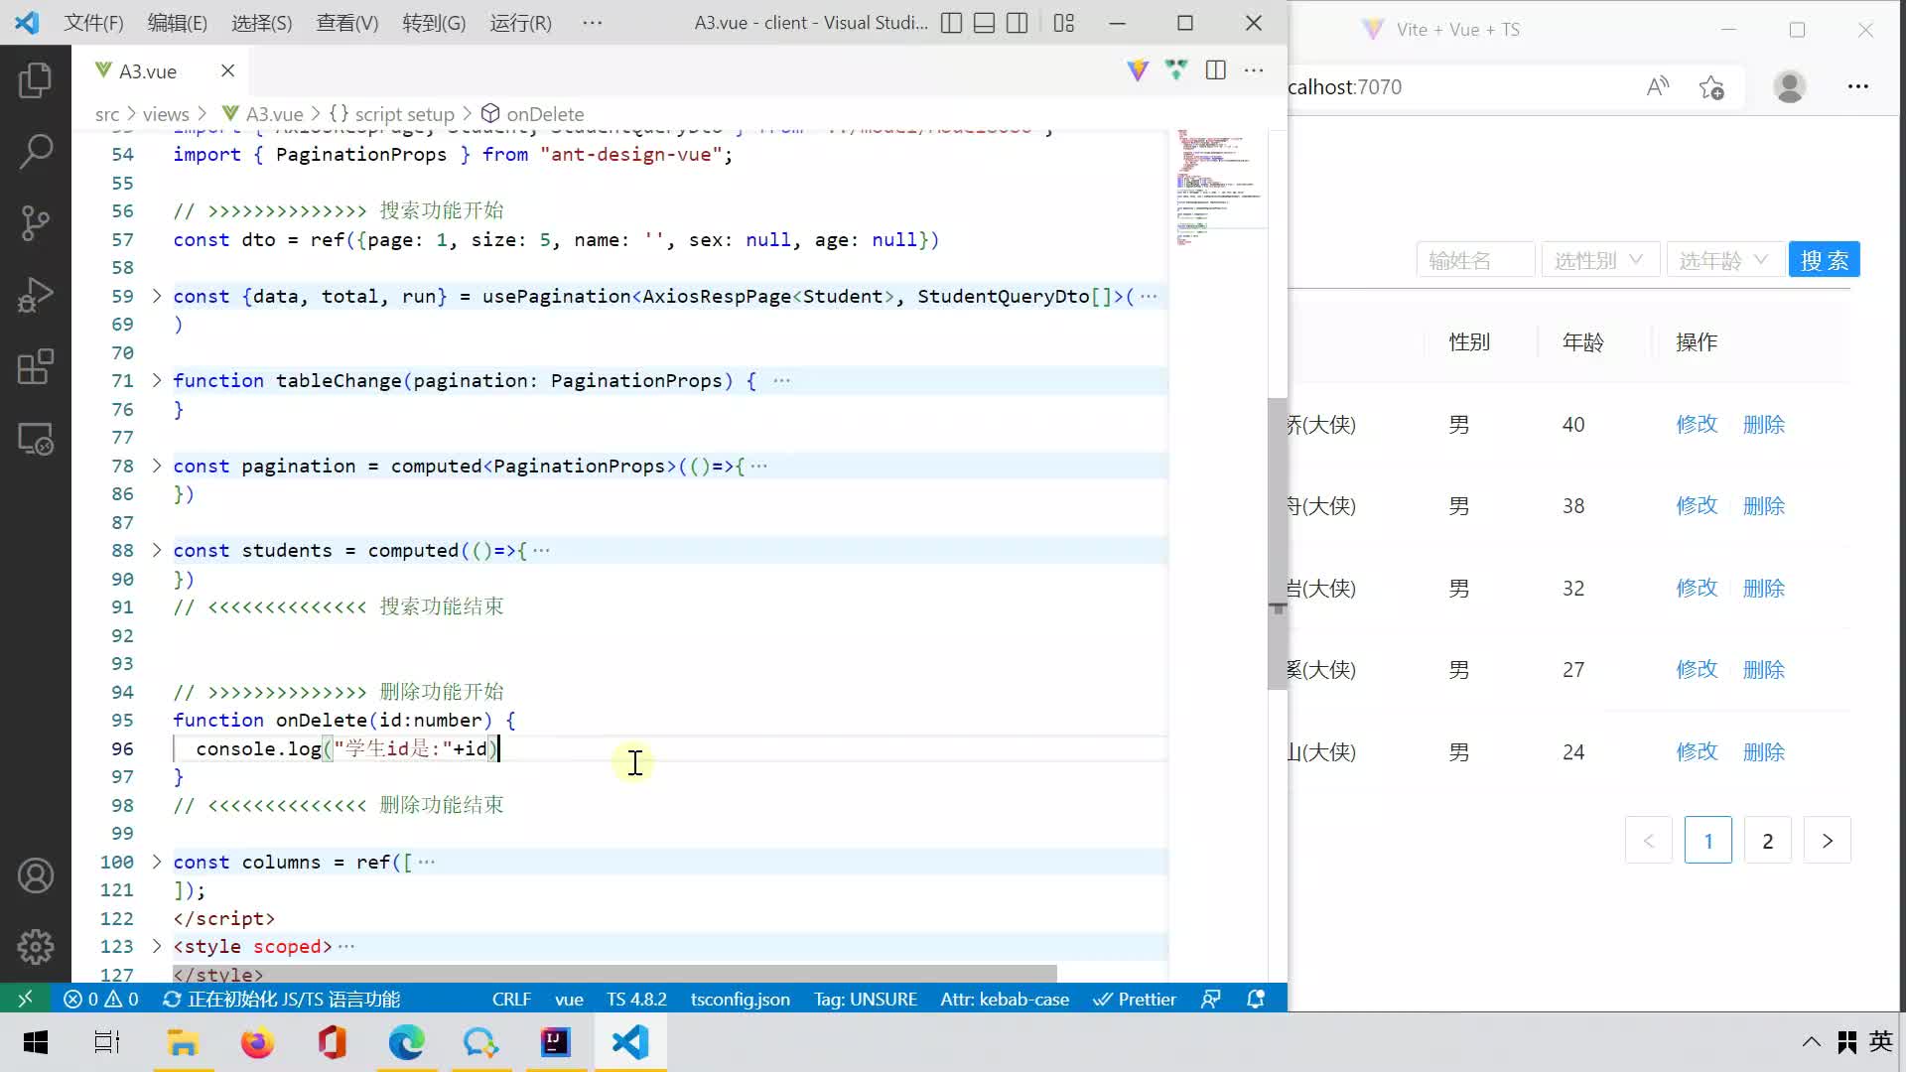Viewport: 1906px width, 1072px height.
Task: Open the age select dropdown
Action: click(x=1724, y=260)
